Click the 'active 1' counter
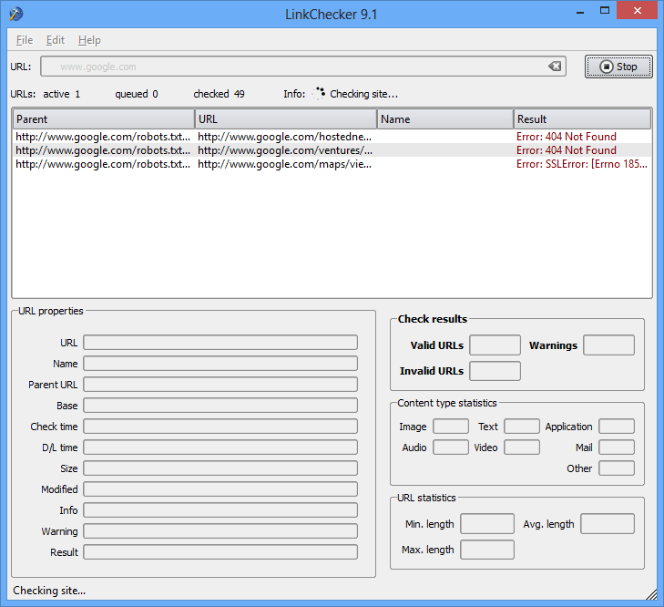Screen dimensions: 664x607 point(61,94)
